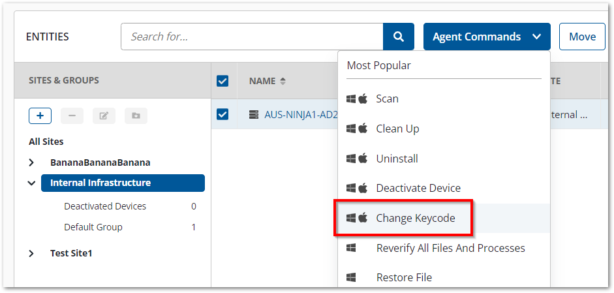Collapse the Internal Infrastructure site
Viewport: 614px width, 293px height.
point(31,183)
